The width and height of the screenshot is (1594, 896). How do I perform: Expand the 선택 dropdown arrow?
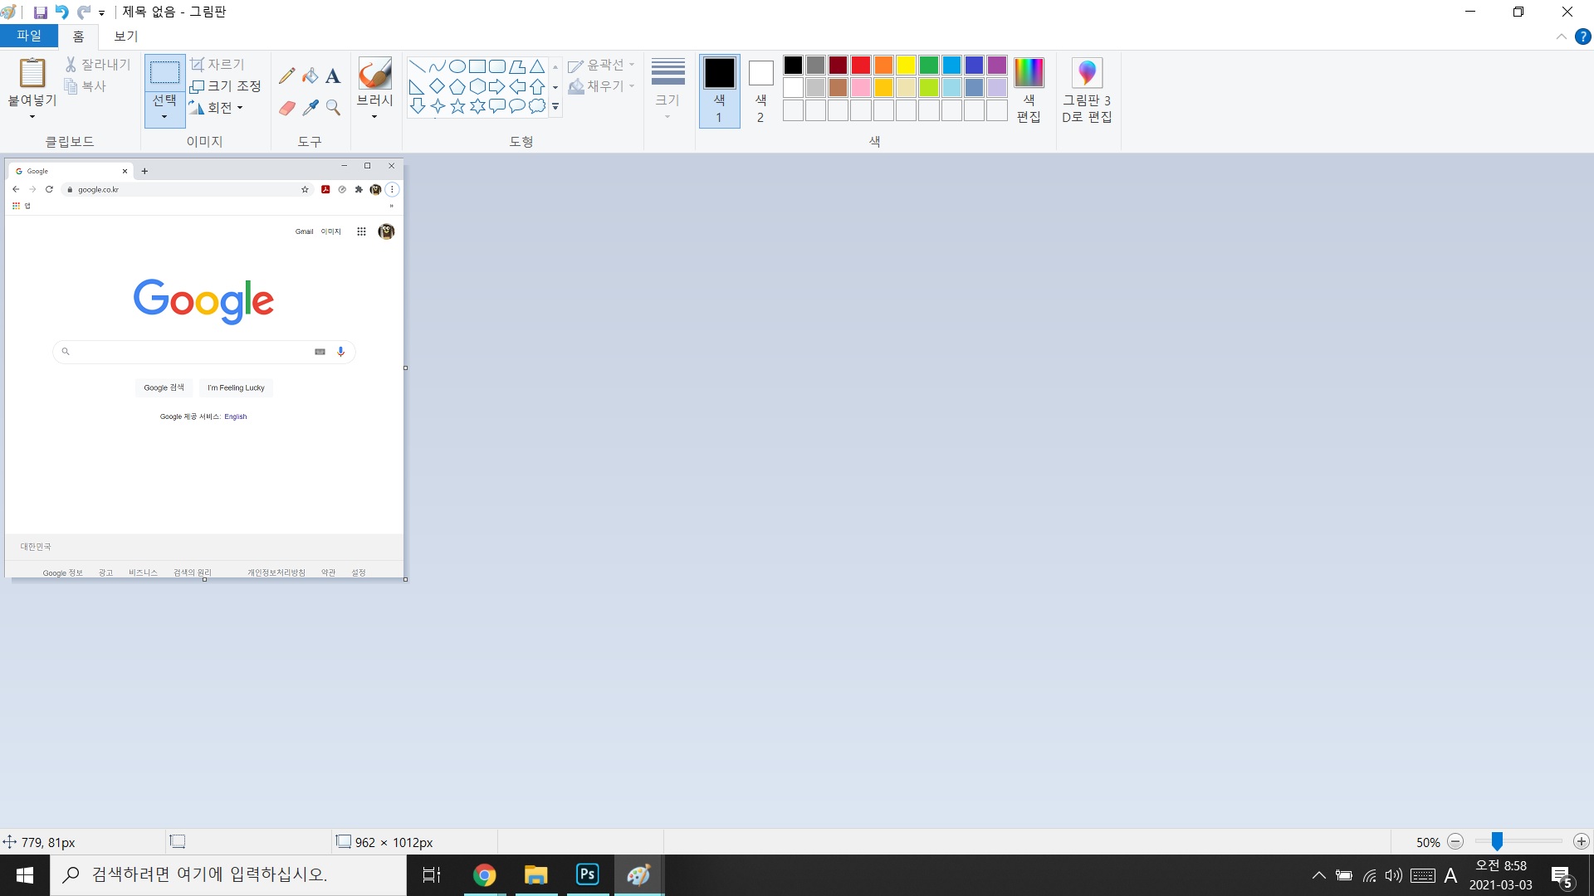(164, 117)
